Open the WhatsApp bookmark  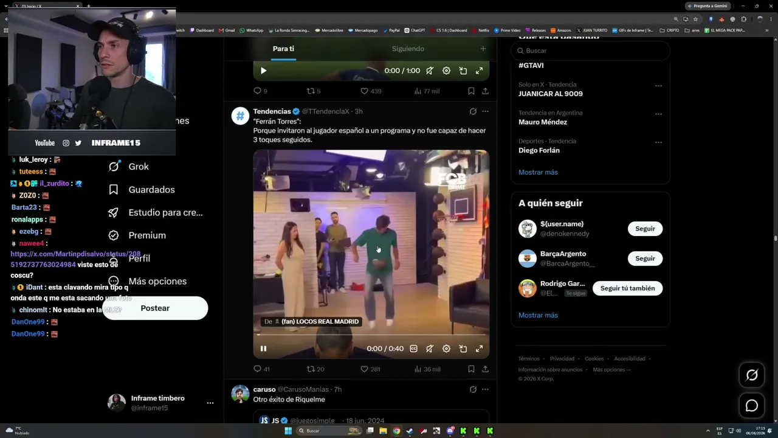pyautogui.click(x=252, y=30)
